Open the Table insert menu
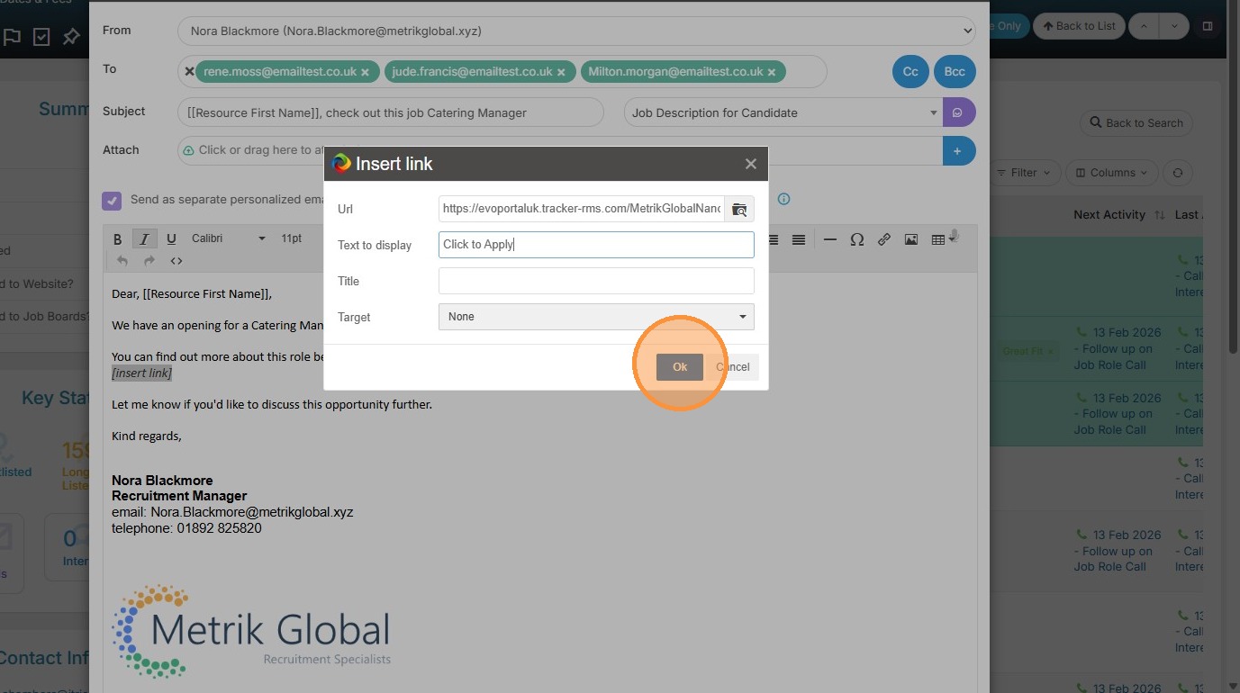 coord(942,239)
